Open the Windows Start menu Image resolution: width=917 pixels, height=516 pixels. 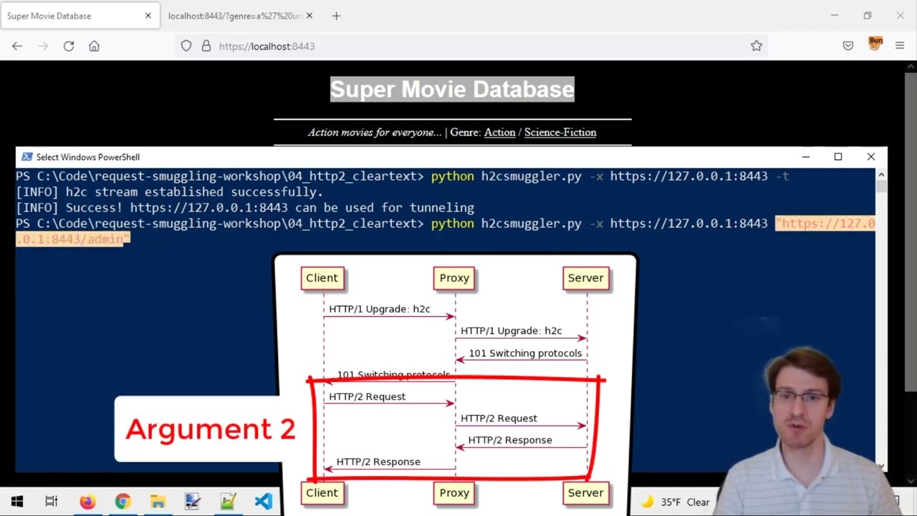point(17,502)
